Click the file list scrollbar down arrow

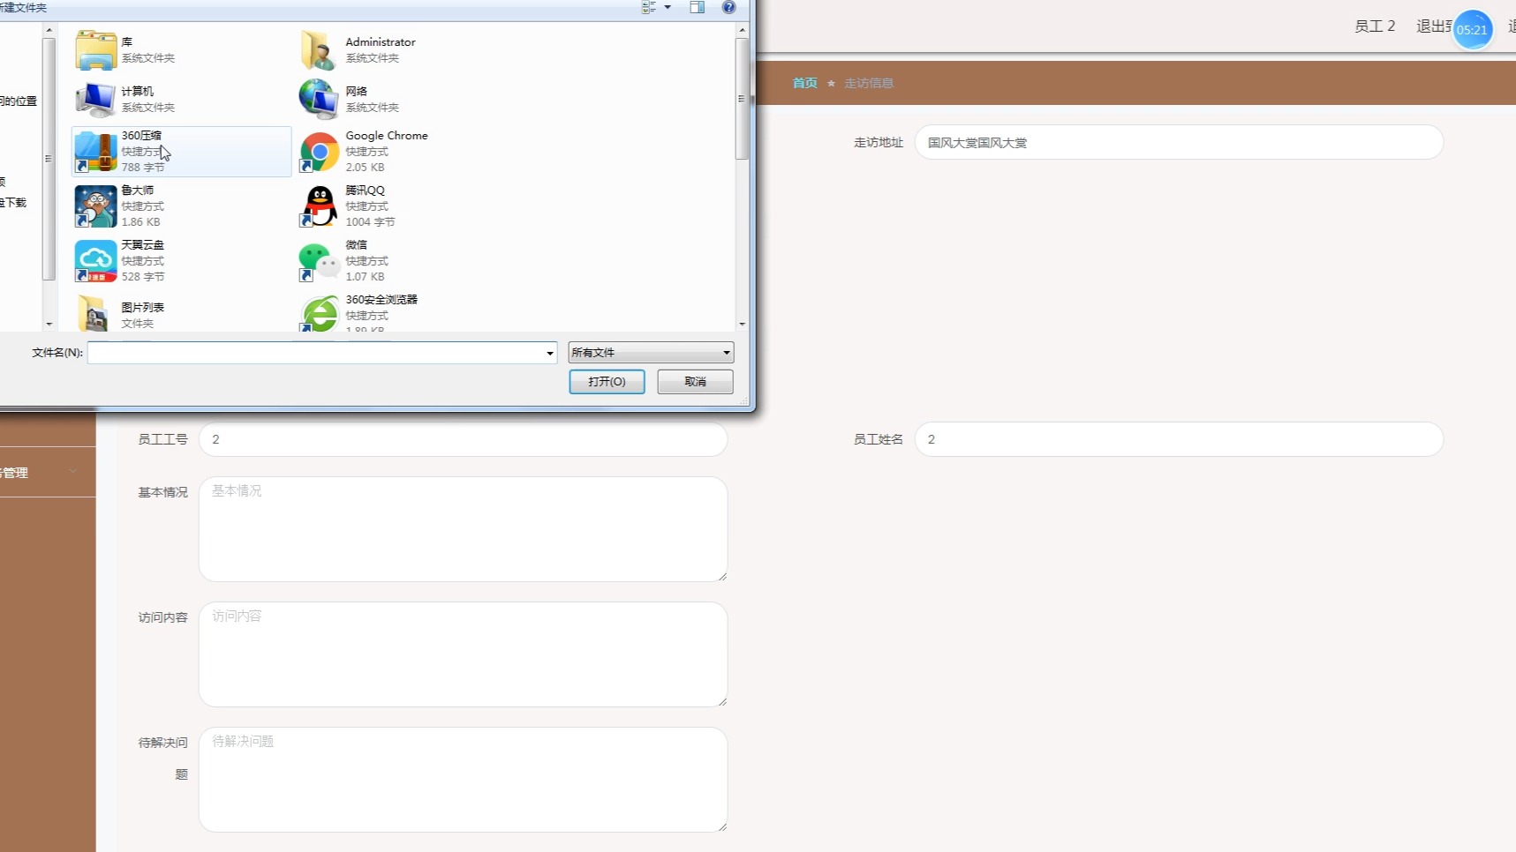pyautogui.click(x=742, y=324)
